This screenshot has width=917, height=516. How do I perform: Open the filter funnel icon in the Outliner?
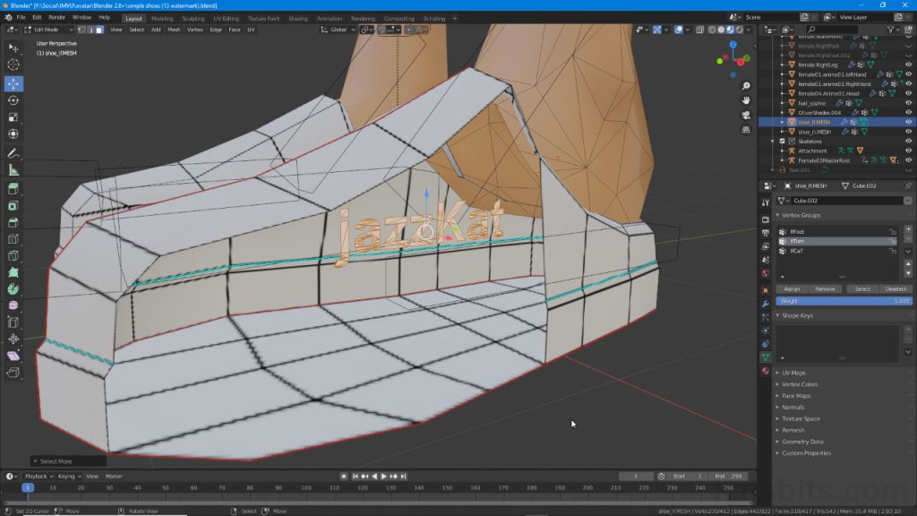click(890, 30)
